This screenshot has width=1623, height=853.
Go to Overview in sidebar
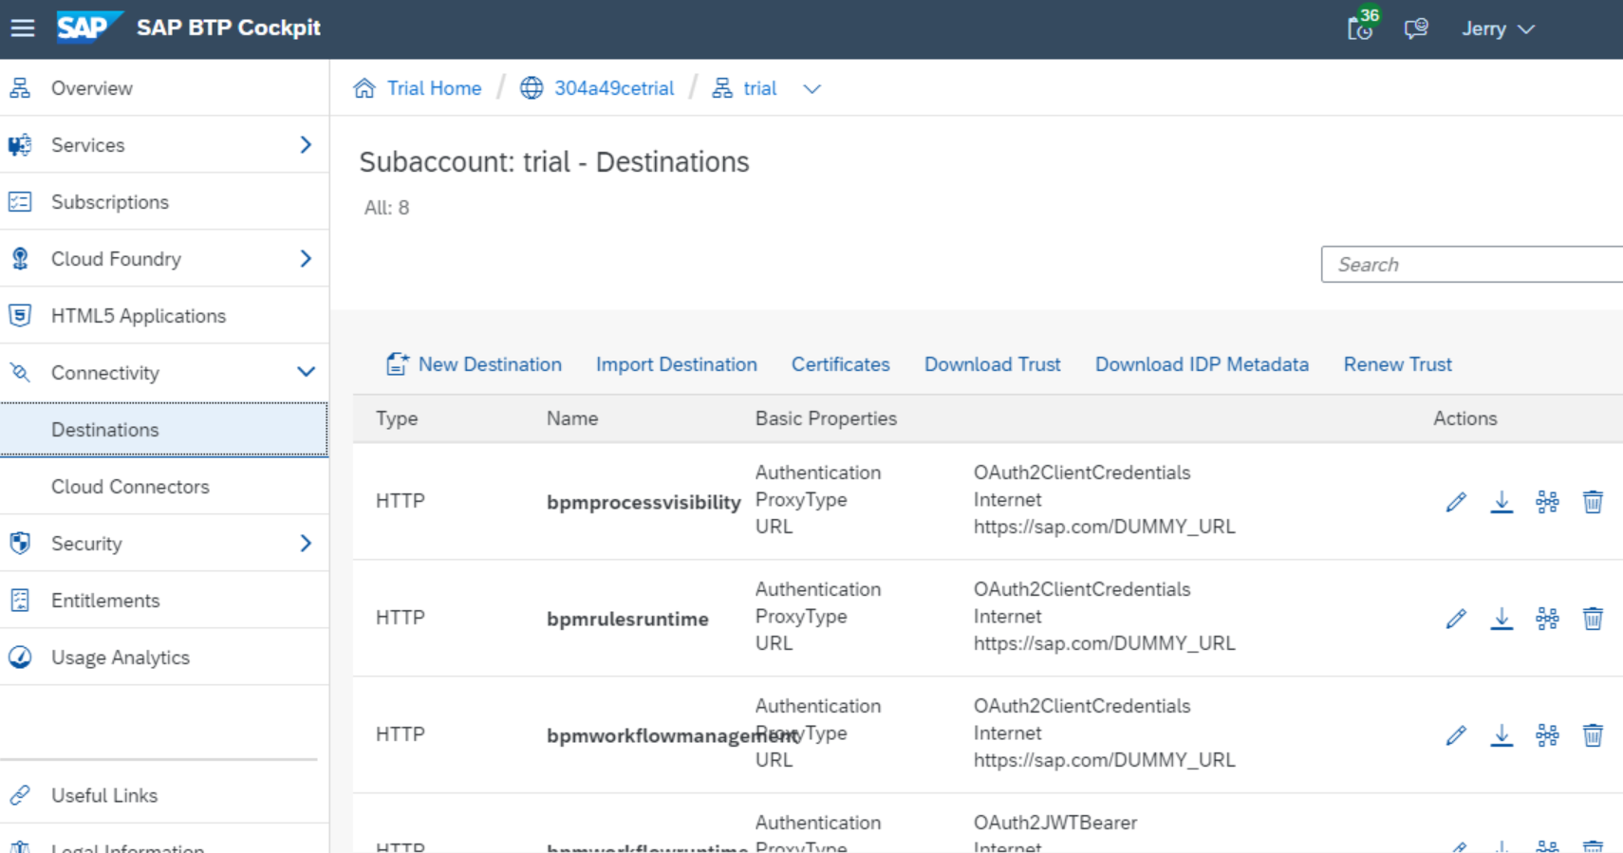[x=164, y=88]
